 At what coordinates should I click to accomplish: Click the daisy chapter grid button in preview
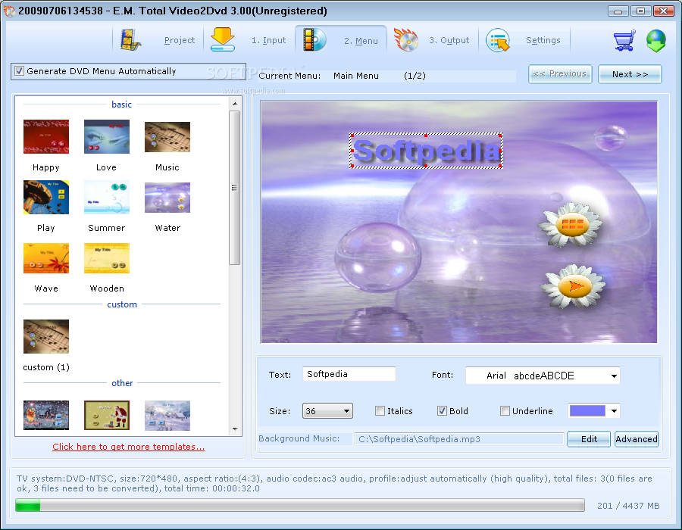571,225
